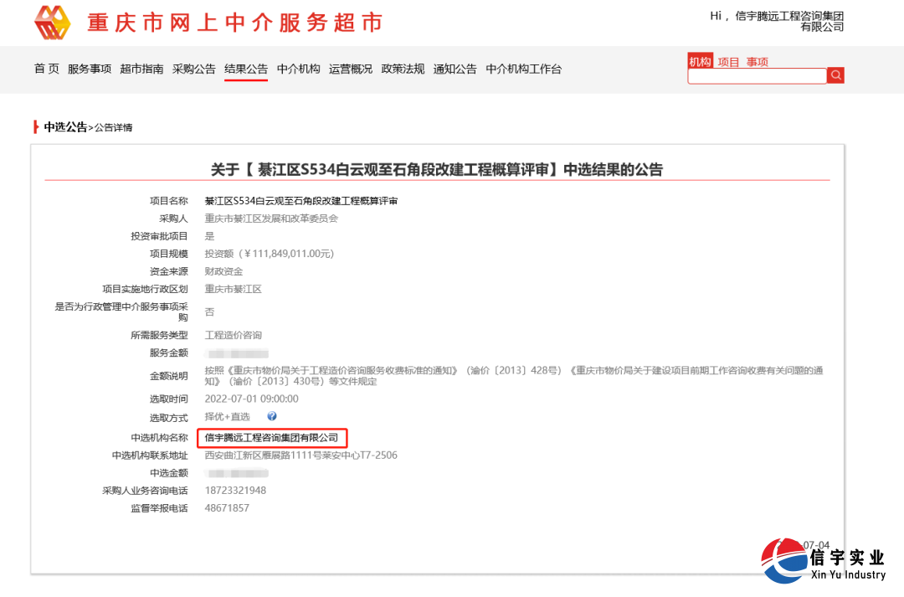Select the highlighted winning agency name
The height and width of the screenshot is (597, 904).
[272, 437]
